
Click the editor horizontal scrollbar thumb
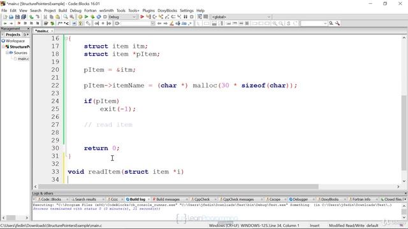point(178,186)
